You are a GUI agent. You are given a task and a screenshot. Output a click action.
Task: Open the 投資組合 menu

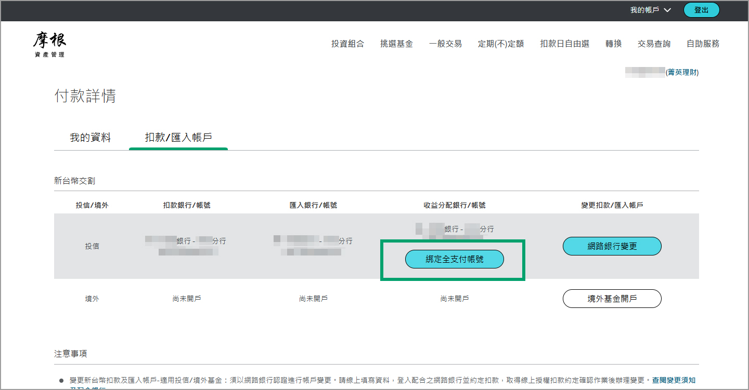pyautogui.click(x=347, y=44)
